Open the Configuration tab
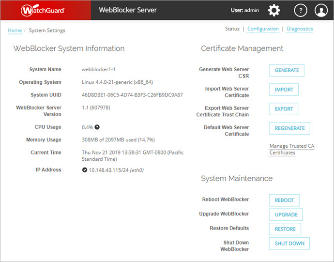Screen dimensions: 334x262 click(263, 29)
